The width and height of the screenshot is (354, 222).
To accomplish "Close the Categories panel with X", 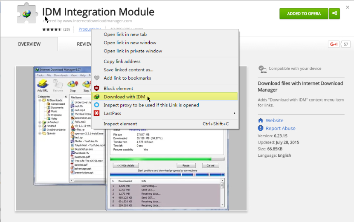I will (x=66, y=97).
